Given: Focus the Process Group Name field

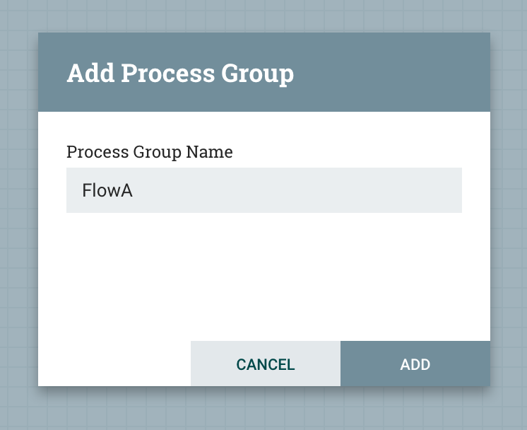Looking at the screenshot, I should click(263, 190).
